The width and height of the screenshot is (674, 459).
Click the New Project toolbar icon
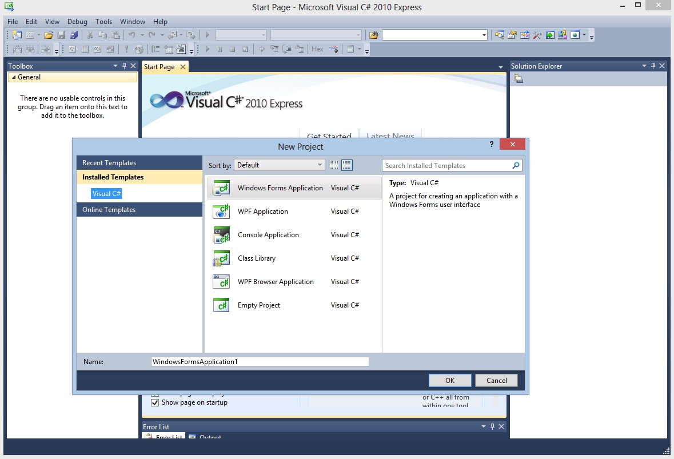point(17,35)
